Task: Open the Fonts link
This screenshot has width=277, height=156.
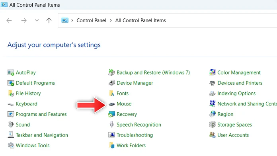Action: pyautogui.click(x=123, y=94)
